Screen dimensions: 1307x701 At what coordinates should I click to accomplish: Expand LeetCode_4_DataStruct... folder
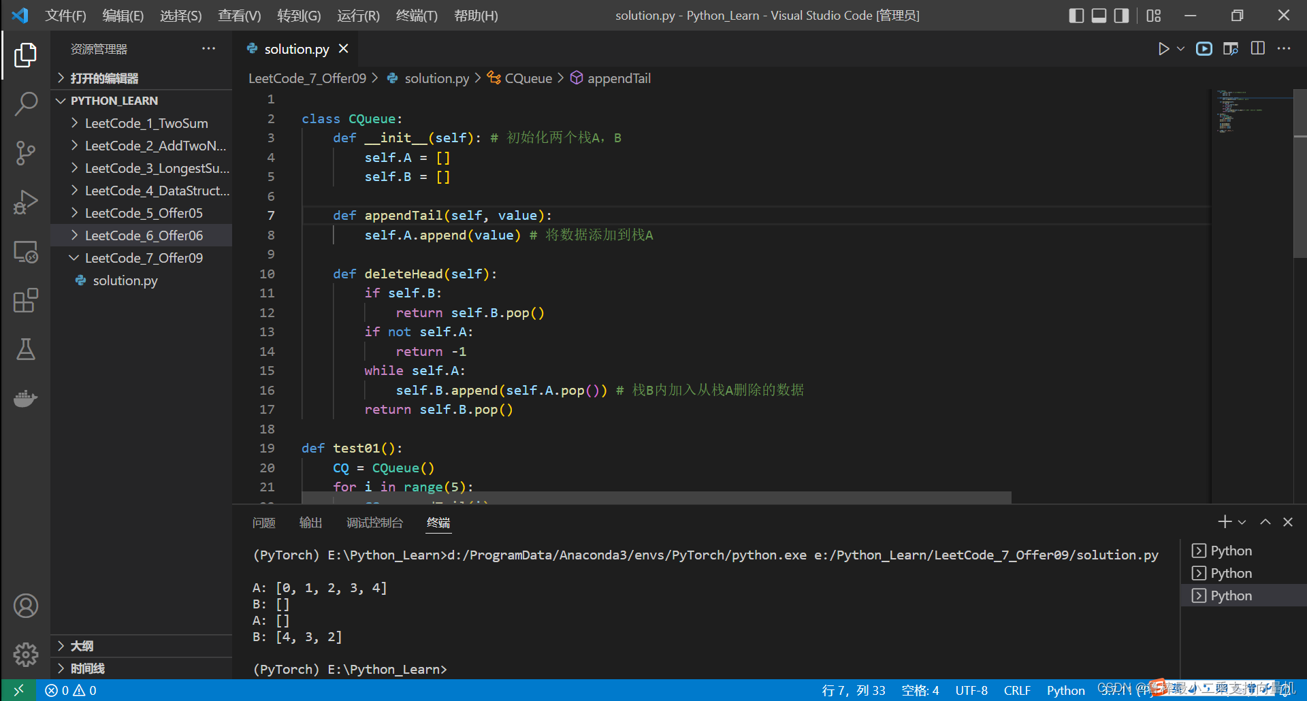pos(142,191)
